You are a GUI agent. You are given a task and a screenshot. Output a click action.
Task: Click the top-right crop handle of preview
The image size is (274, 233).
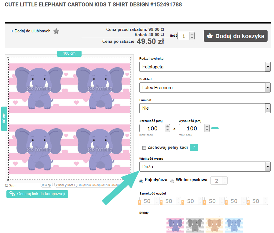click(130, 57)
